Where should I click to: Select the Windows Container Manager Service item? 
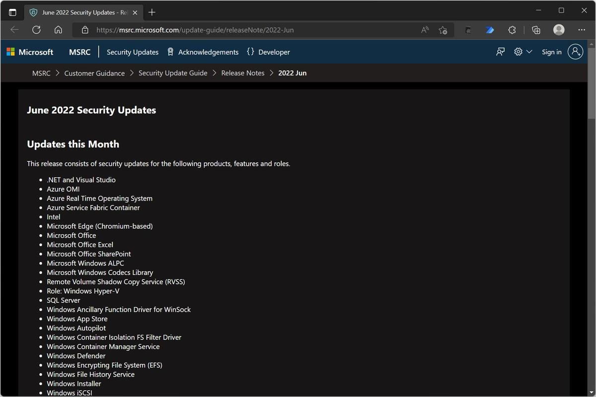[x=103, y=346]
